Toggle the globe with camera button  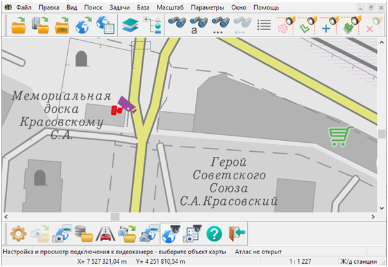(x=170, y=233)
